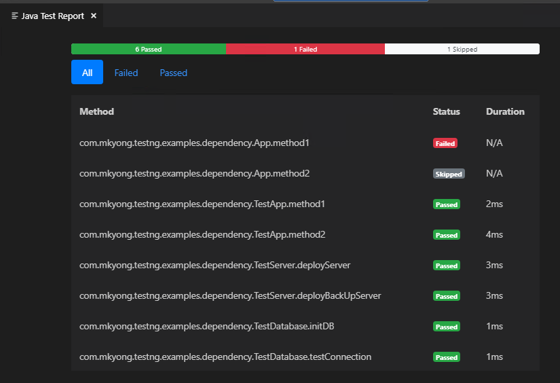The height and width of the screenshot is (383, 560).
Task: Click the white 1 Skipped bar segment
Action: click(x=462, y=49)
